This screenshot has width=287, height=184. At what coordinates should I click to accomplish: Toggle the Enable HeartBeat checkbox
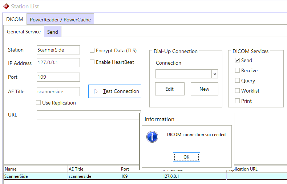(x=92, y=62)
